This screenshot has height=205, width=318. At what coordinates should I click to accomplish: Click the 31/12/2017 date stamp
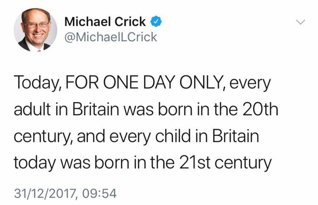(x=45, y=194)
